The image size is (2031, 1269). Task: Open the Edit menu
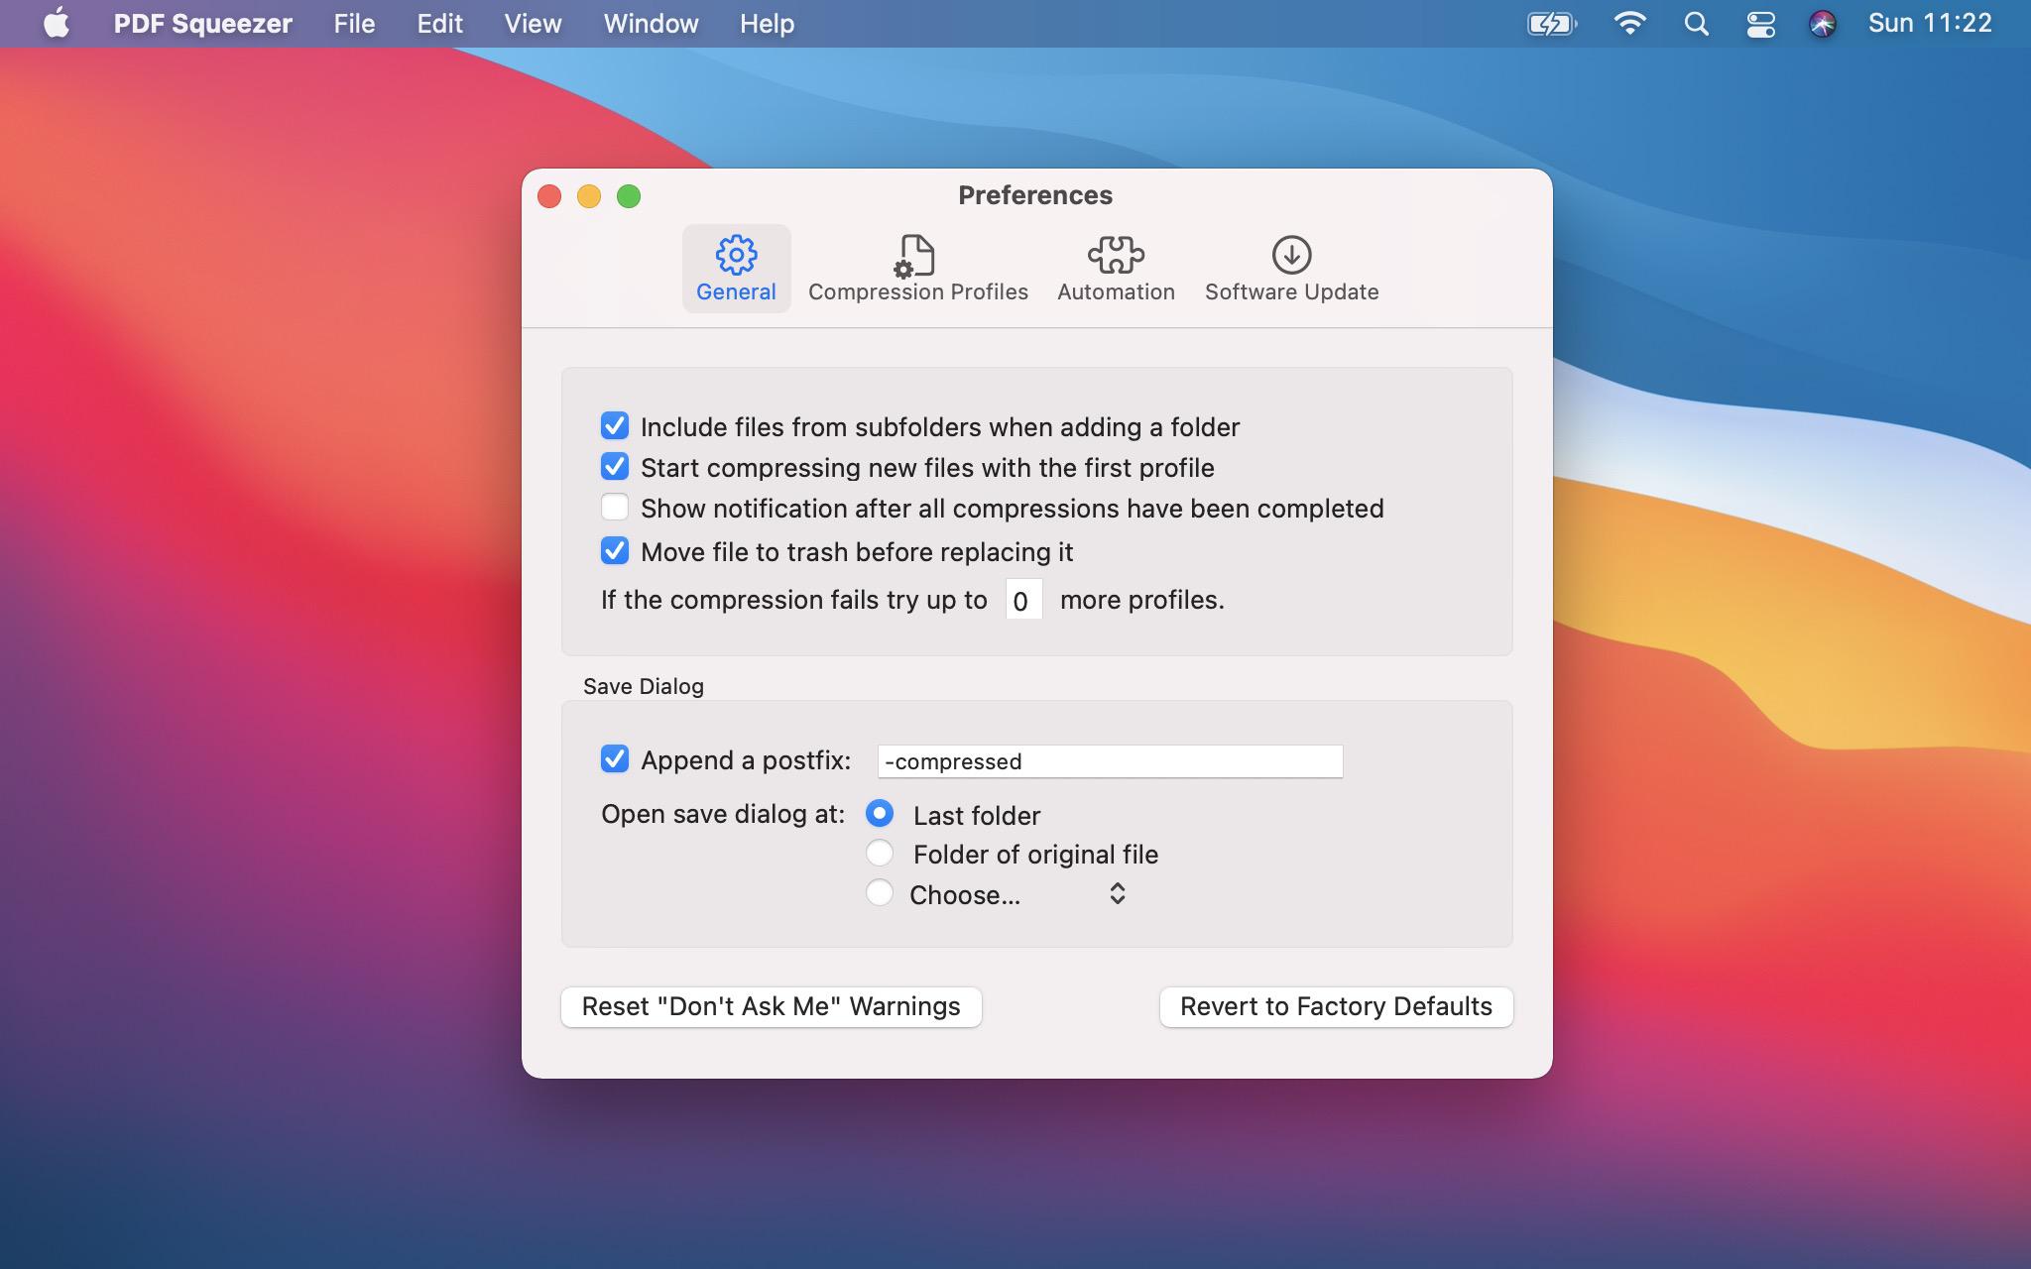(439, 24)
